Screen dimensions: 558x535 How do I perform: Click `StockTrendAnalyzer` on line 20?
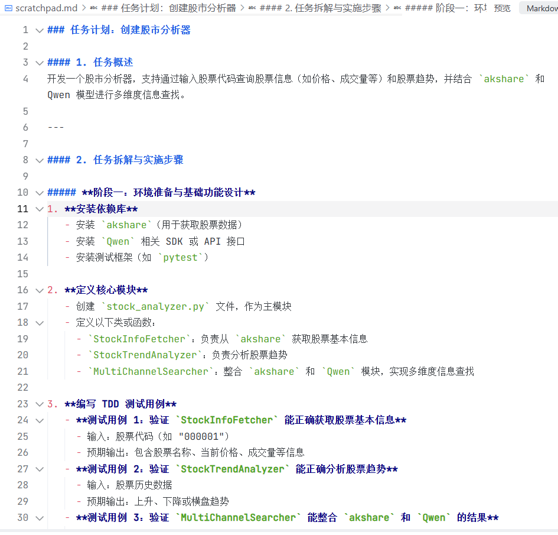click(x=145, y=355)
